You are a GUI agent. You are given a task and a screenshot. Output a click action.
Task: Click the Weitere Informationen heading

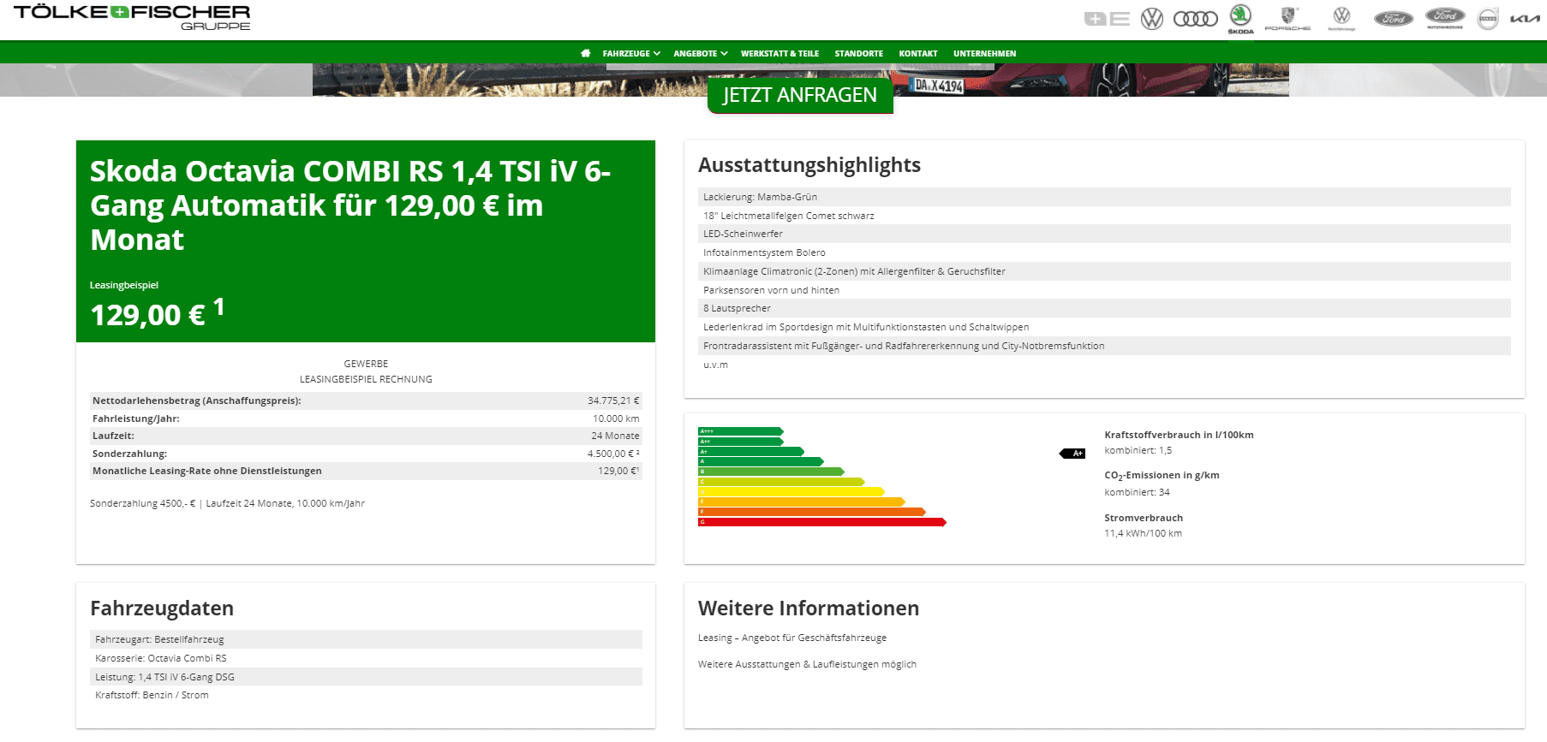tap(809, 608)
